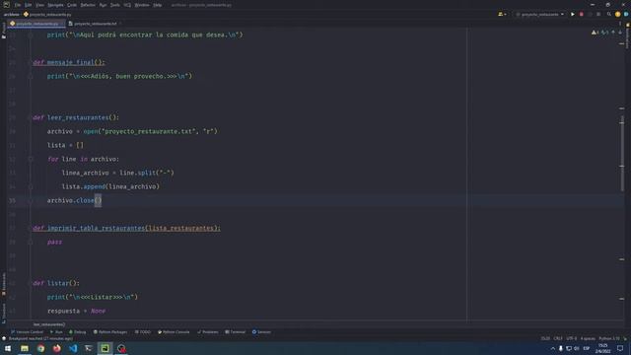The width and height of the screenshot is (631, 355).
Task: Open Visual Studio Code from taskbar
Action: click(x=73, y=348)
